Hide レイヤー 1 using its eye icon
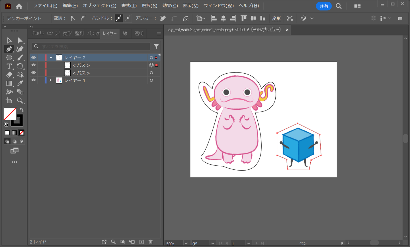 click(x=34, y=80)
